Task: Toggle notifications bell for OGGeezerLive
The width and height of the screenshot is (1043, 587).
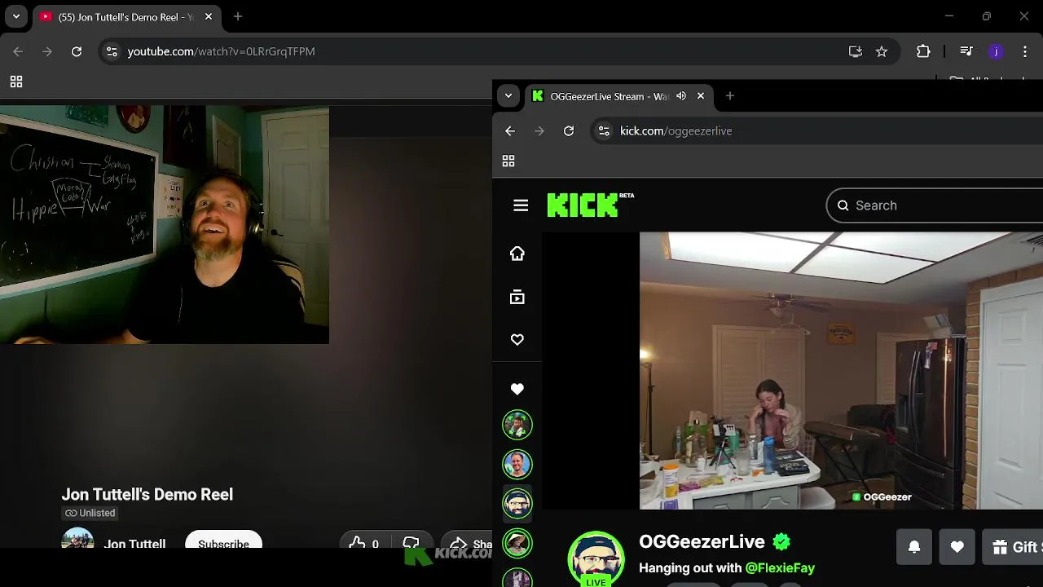Action: coord(914,547)
